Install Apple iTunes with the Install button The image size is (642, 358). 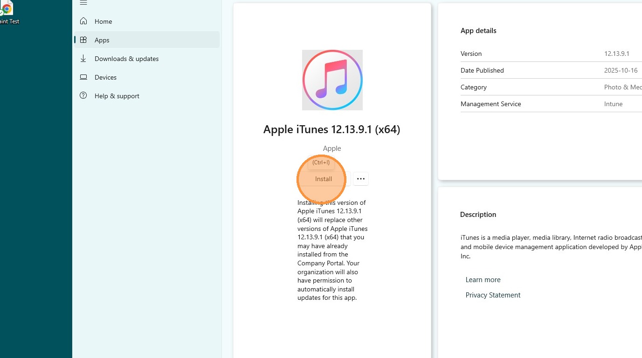tap(324, 179)
